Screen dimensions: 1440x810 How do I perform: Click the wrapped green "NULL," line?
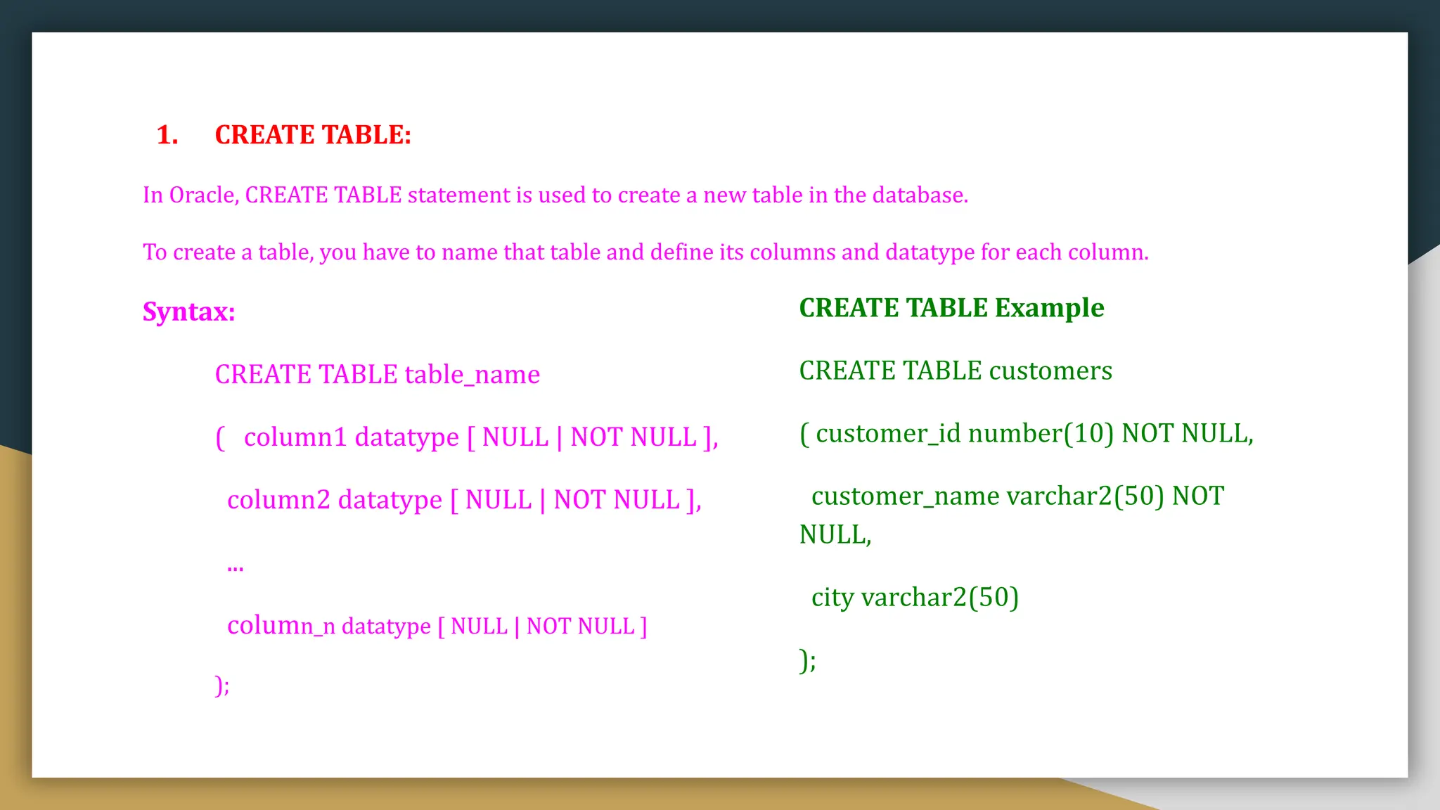coord(835,535)
